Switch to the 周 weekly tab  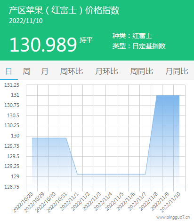point(27,71)
